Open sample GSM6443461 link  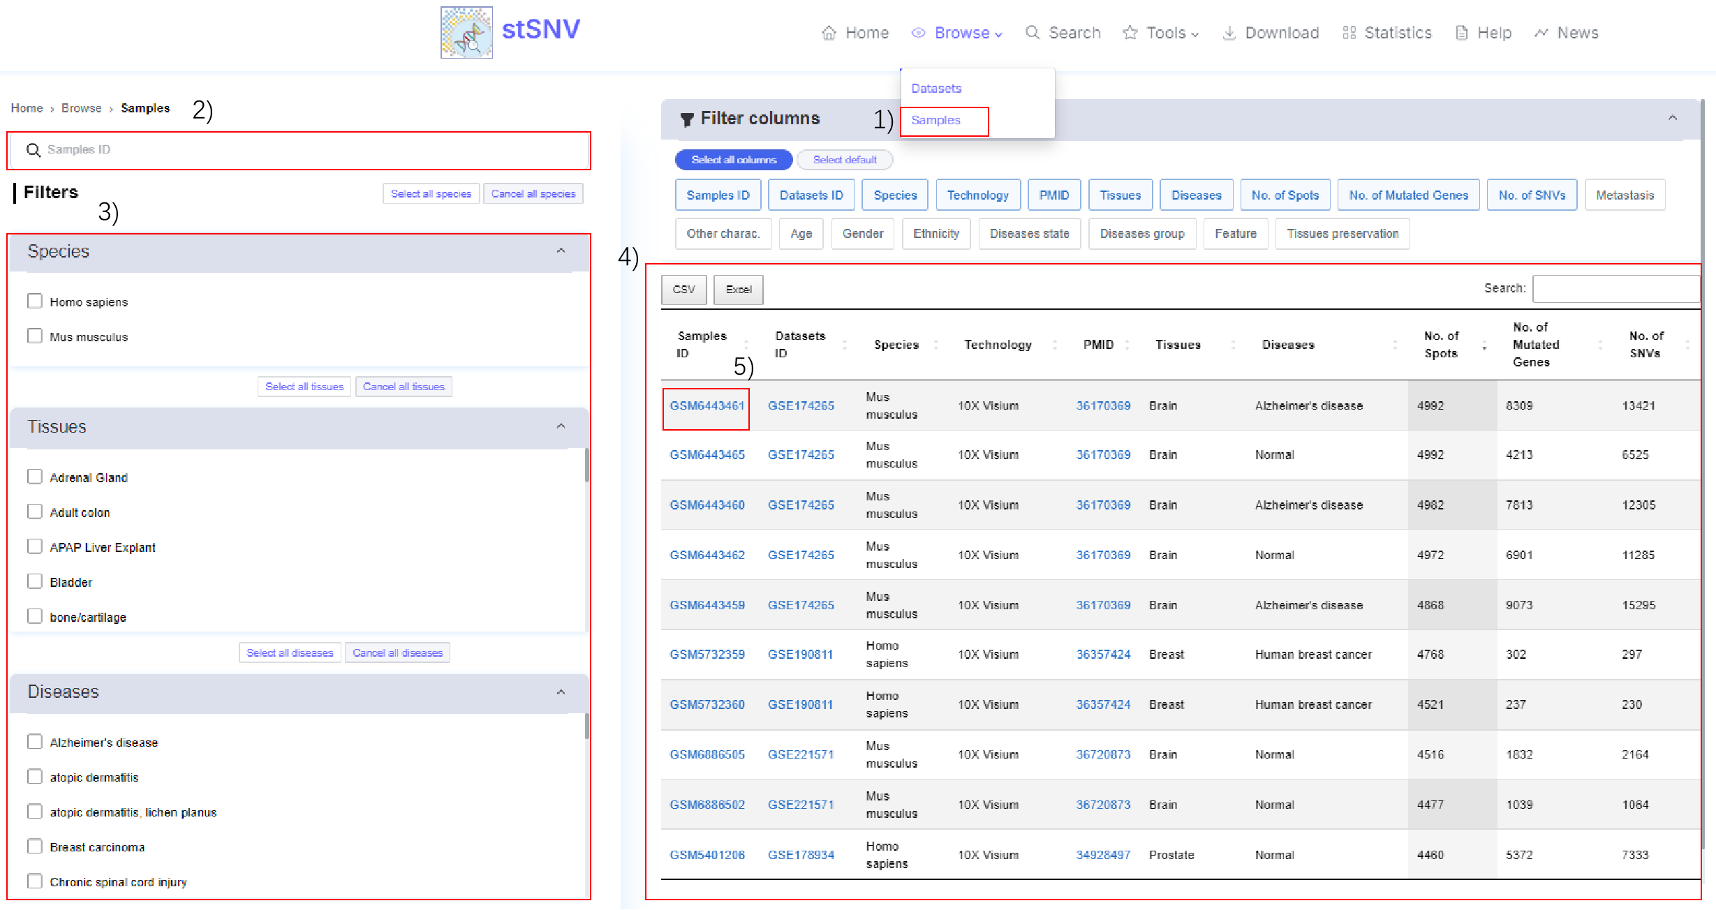[x=707, y=405]
